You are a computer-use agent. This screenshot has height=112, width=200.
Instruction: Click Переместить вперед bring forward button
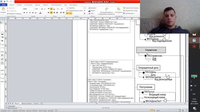131,8
